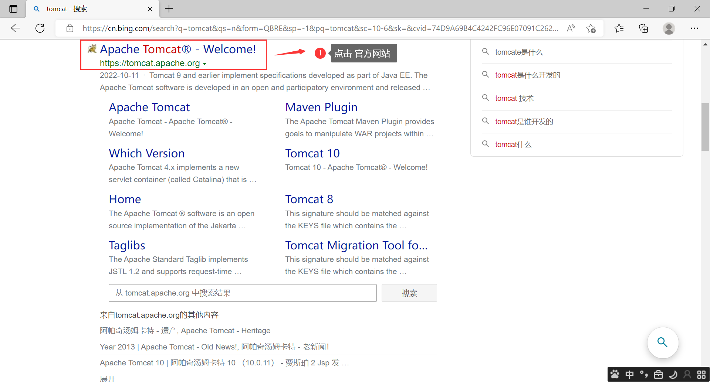This screenshot has width=710, height=382.
Task: Open the 'Apache Tomcat' sitelink
Action: click(x=149, y=107)
